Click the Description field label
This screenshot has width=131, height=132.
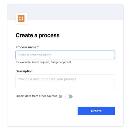[24, 71]
